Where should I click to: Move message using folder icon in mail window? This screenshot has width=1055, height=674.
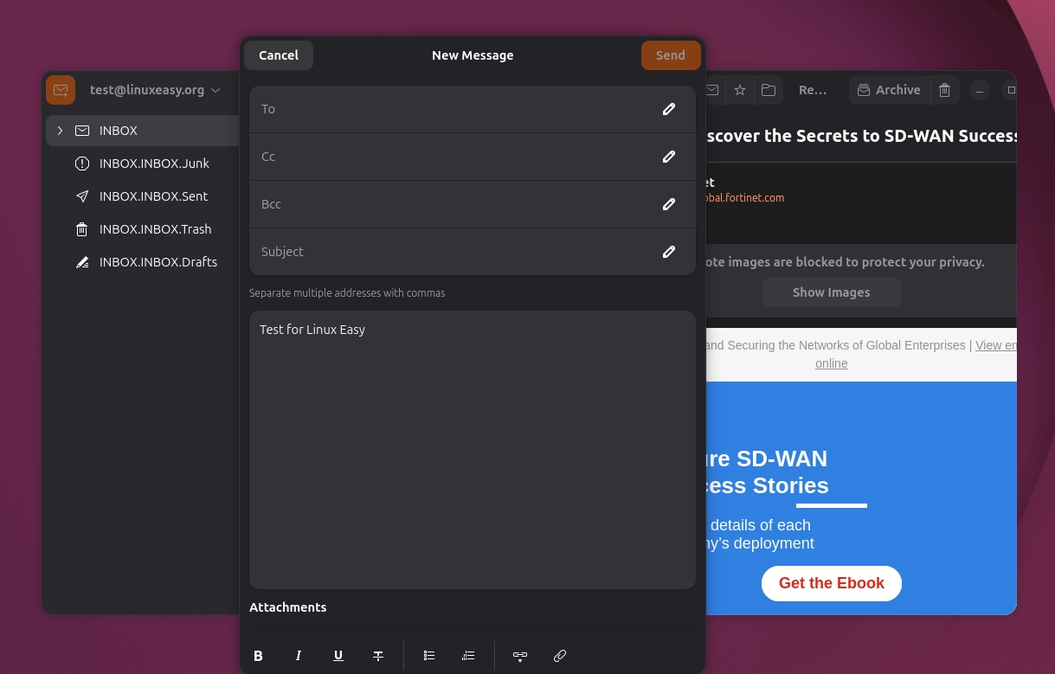coord(769,90)
